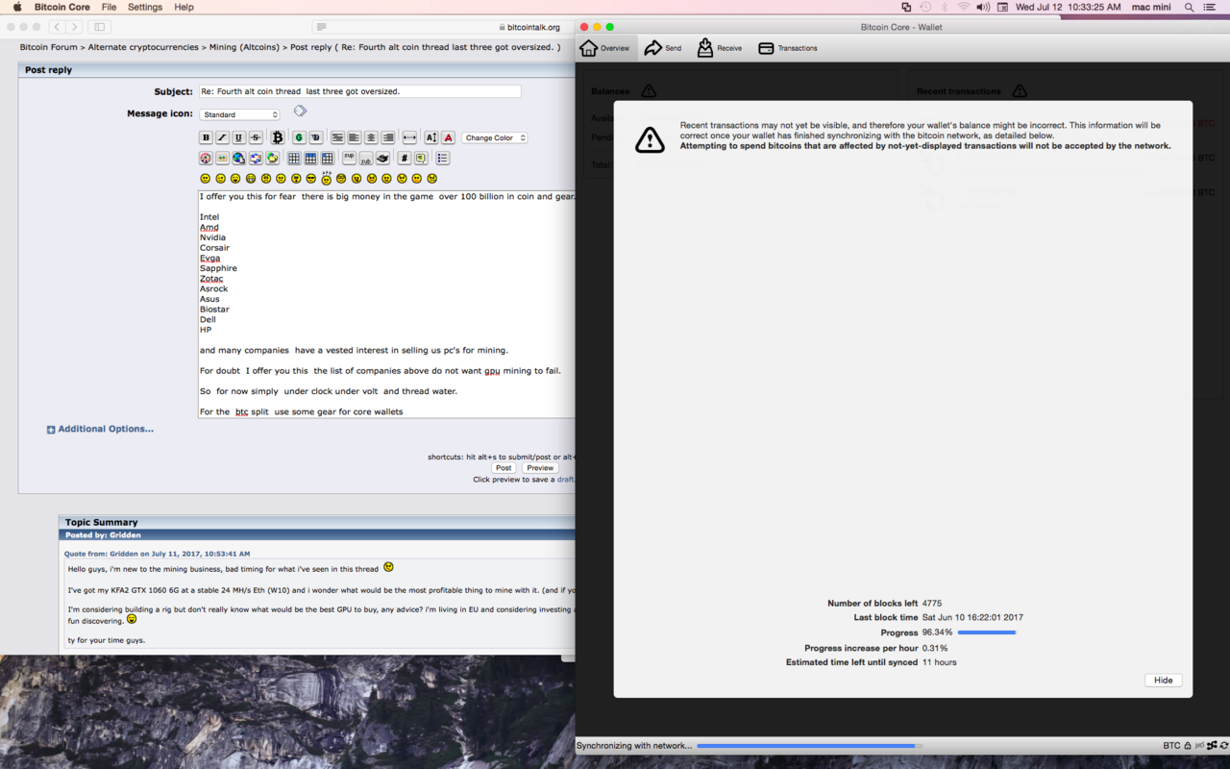Apply underline formatting in post editor
The height and width of the screenshot is (769, 1230).
(239, 137)
